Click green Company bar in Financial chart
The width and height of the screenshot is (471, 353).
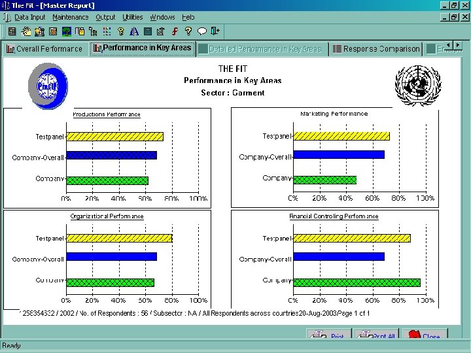coord(357,282)
